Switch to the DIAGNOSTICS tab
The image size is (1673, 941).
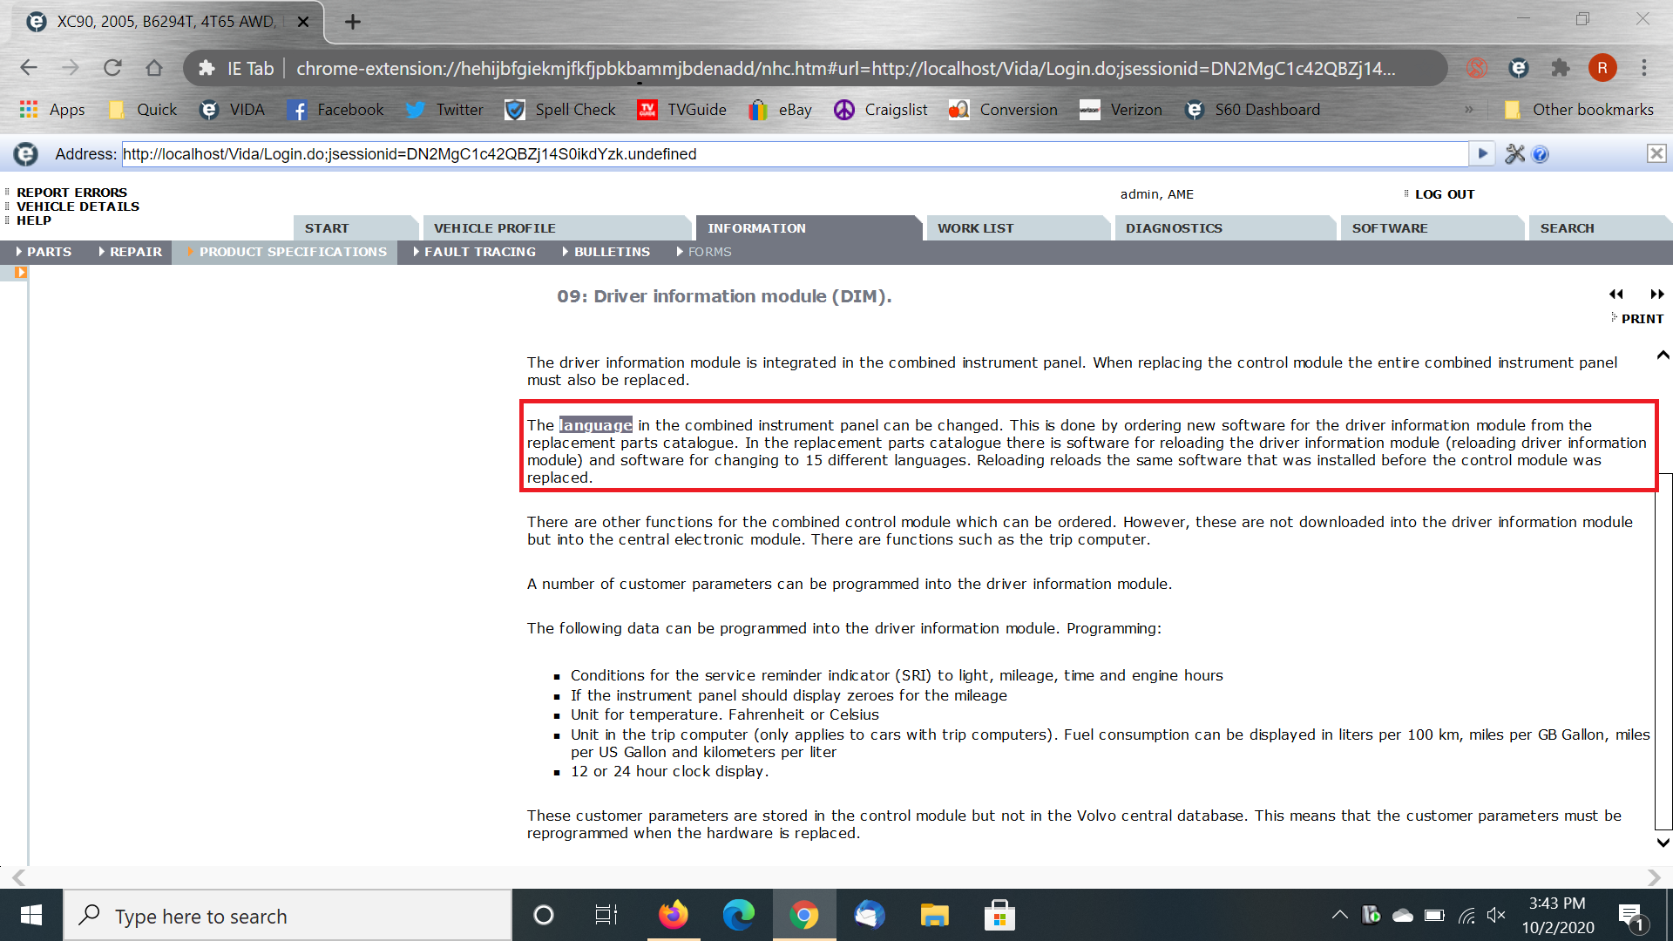point(1173,228)
